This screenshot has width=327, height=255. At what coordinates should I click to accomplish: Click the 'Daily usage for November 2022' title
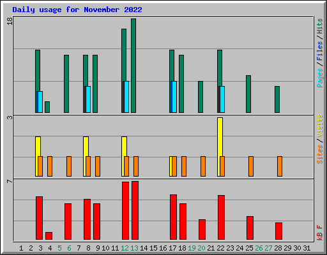77,10
